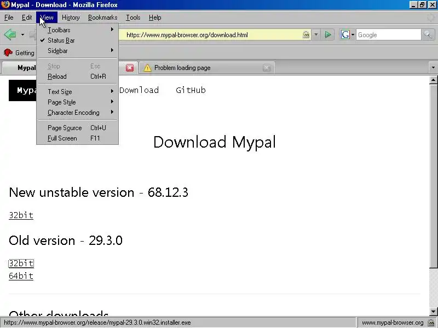
Task: Click the scrollbar up arrow
Action: [x=433, y=80]
